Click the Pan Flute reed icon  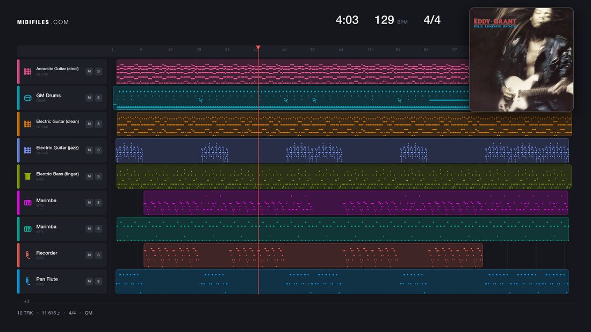pos(27,281)
